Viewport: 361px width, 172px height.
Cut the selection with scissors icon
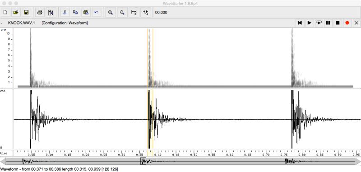(65, 12)
